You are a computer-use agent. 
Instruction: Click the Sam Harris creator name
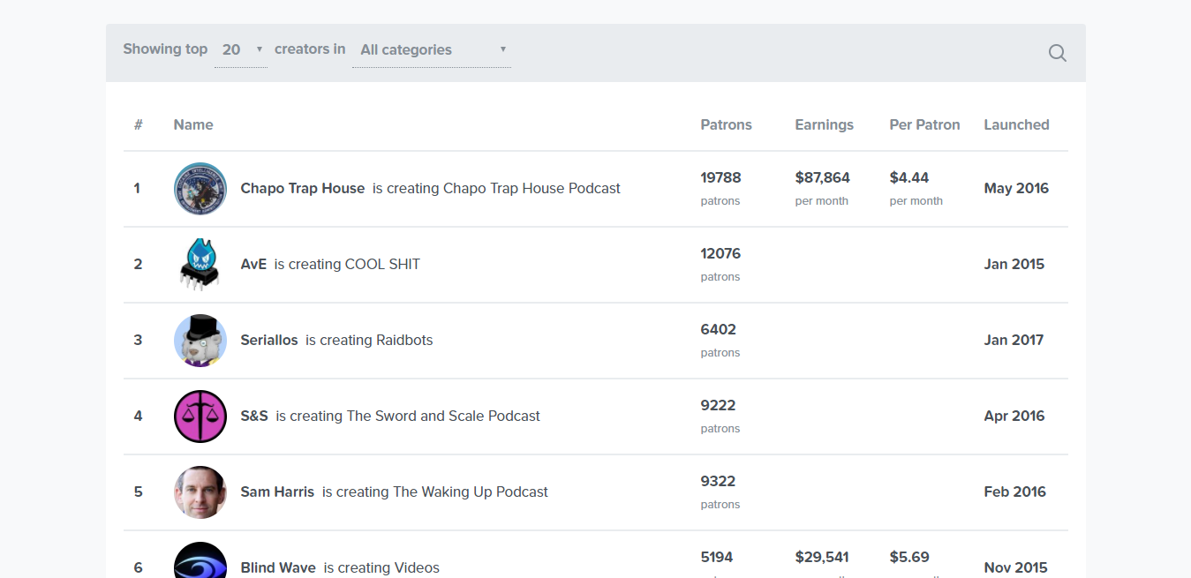coord(277,492)
